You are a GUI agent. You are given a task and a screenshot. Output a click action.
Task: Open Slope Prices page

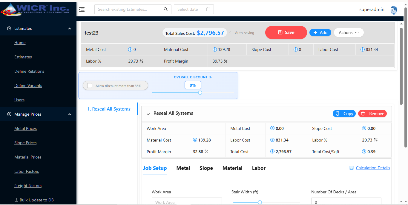point(25,143)
